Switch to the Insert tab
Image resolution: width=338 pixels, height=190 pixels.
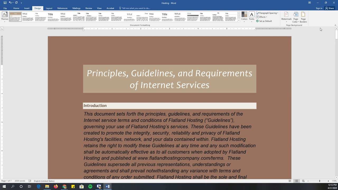click(x=27, y=8)
